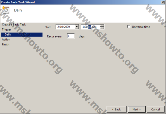Open the start date calendar dropdown arrow
This screenshot has height=114, width=166.
[x=77, y=27]
